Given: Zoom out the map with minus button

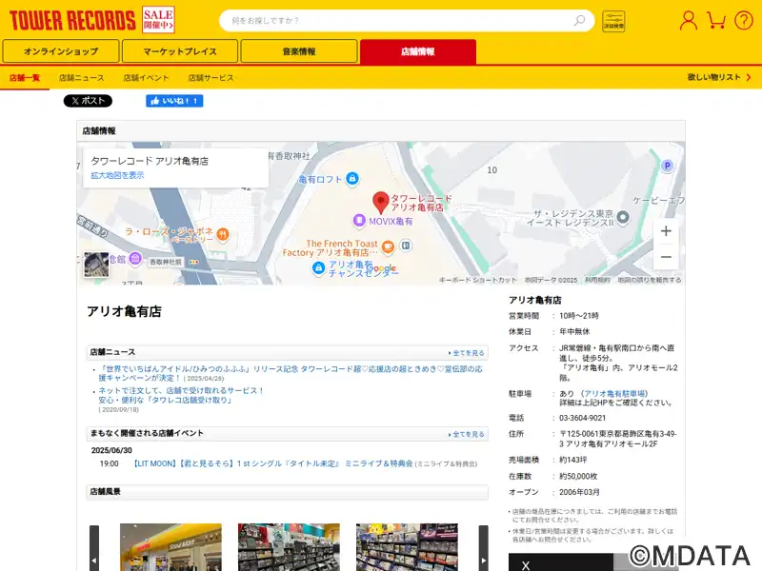Looking at the screenshot, I should tap(666, 256).
